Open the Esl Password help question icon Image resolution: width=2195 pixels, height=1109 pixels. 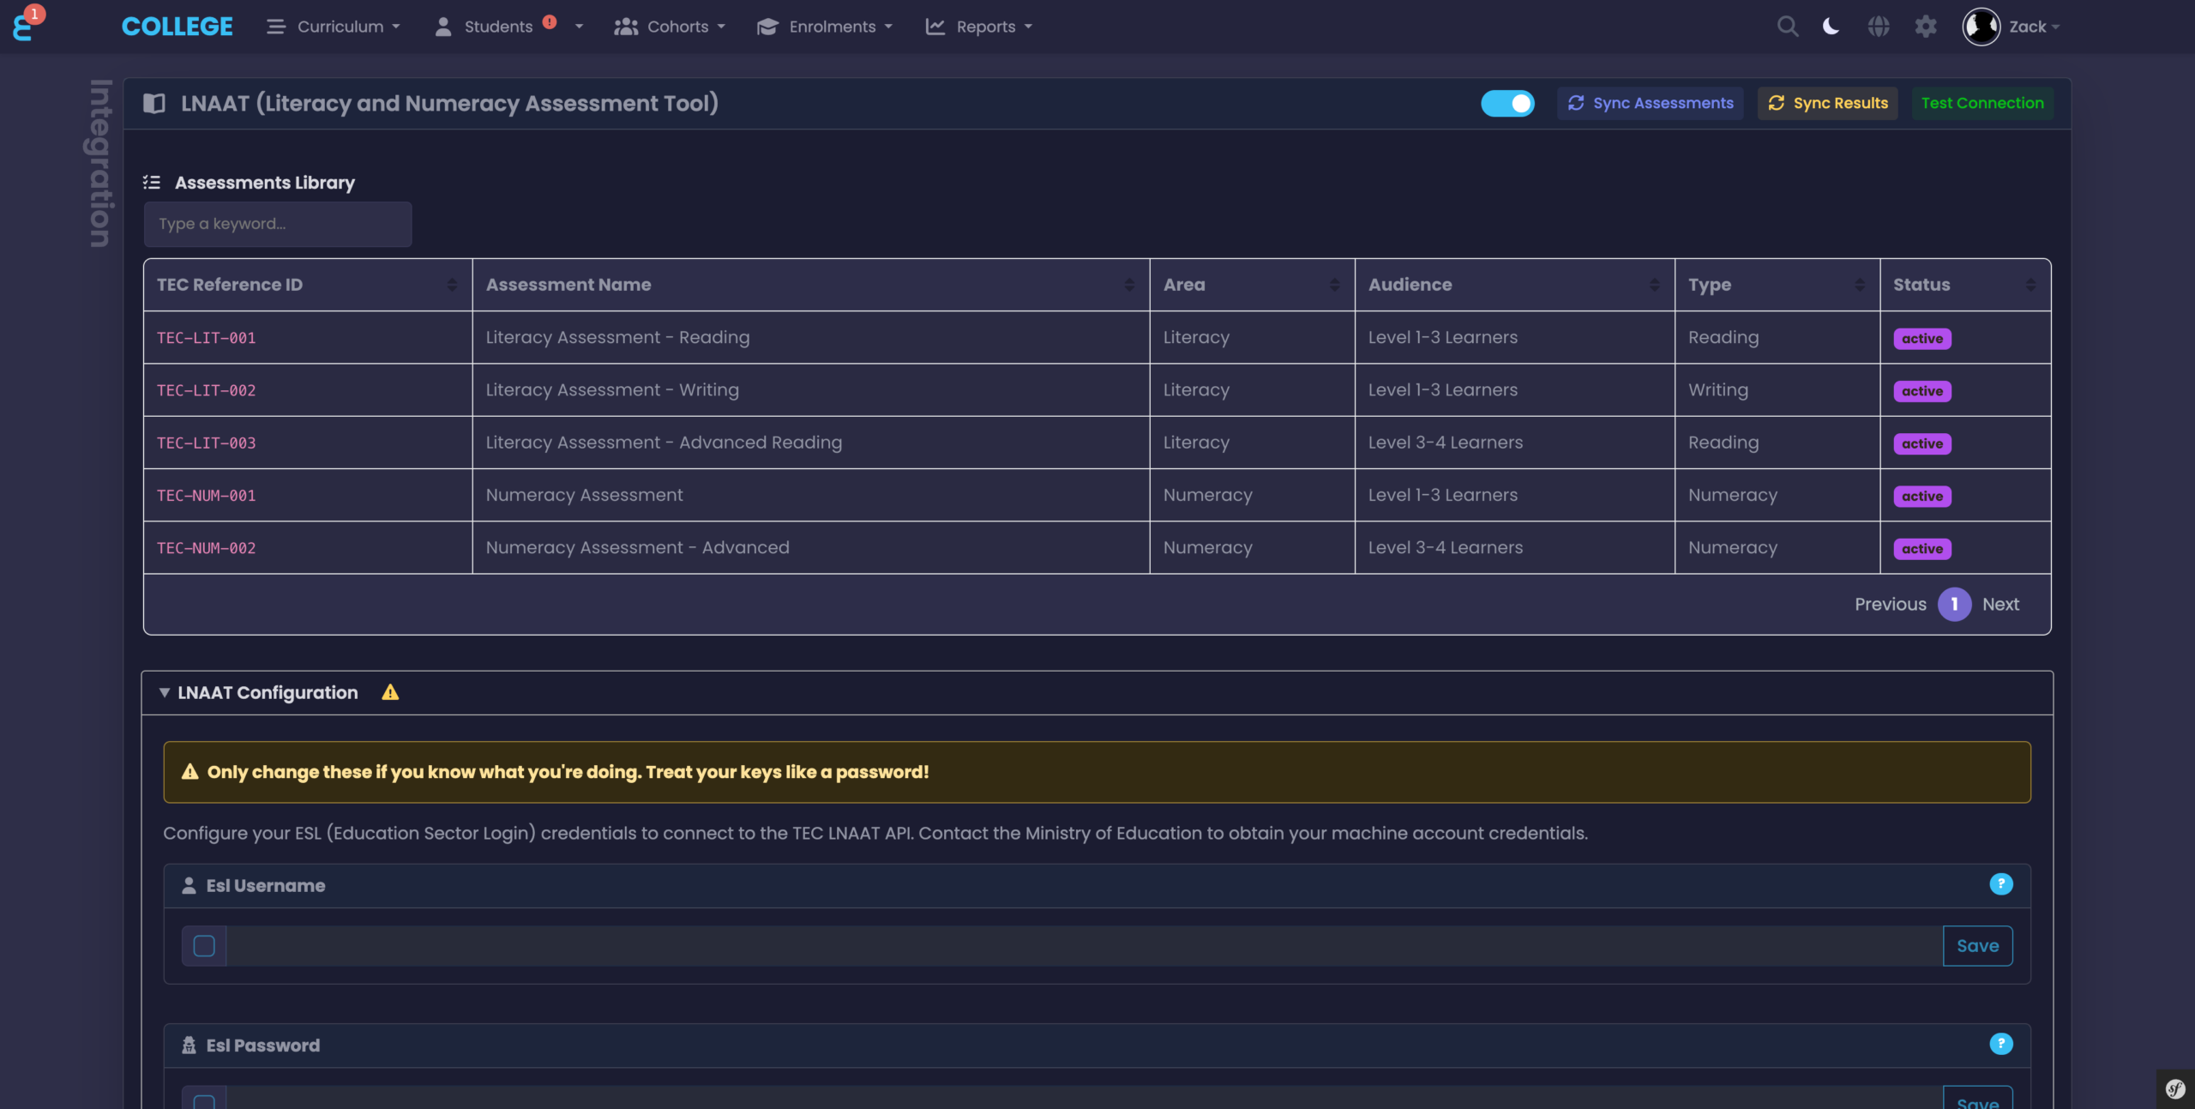pyautogui.click(x=2001, y=1044)
